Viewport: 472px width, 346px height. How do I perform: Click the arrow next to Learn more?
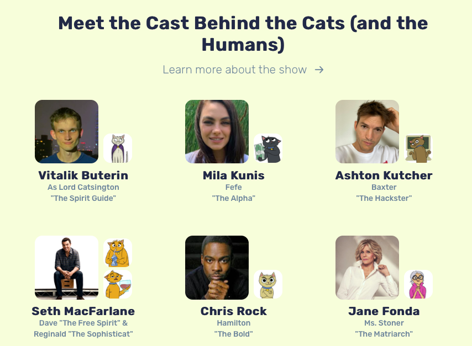pos(319,70)
